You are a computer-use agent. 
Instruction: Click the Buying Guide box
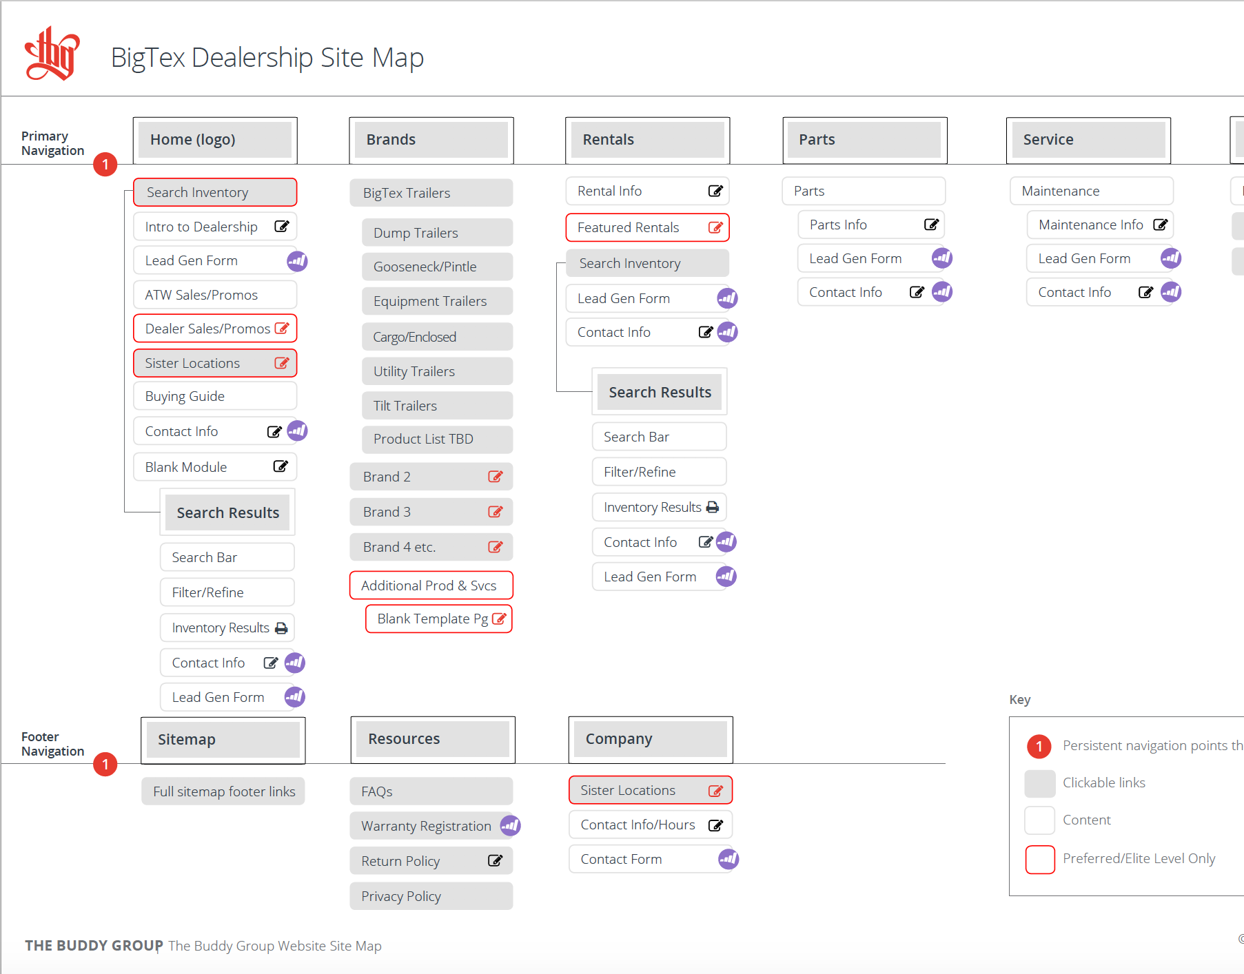(215, 396)
